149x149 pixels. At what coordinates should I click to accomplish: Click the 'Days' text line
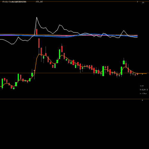(x=143, y=94)
